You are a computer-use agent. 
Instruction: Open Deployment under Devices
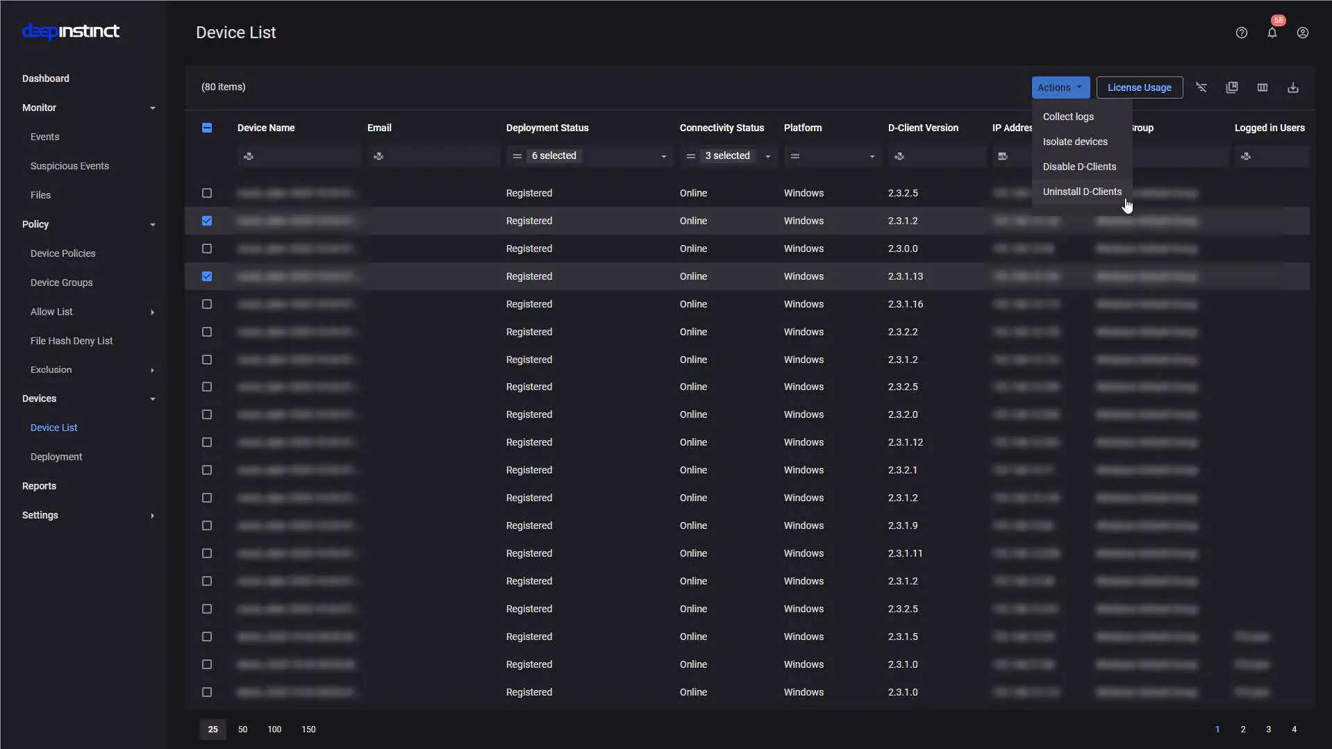(56, 457)
